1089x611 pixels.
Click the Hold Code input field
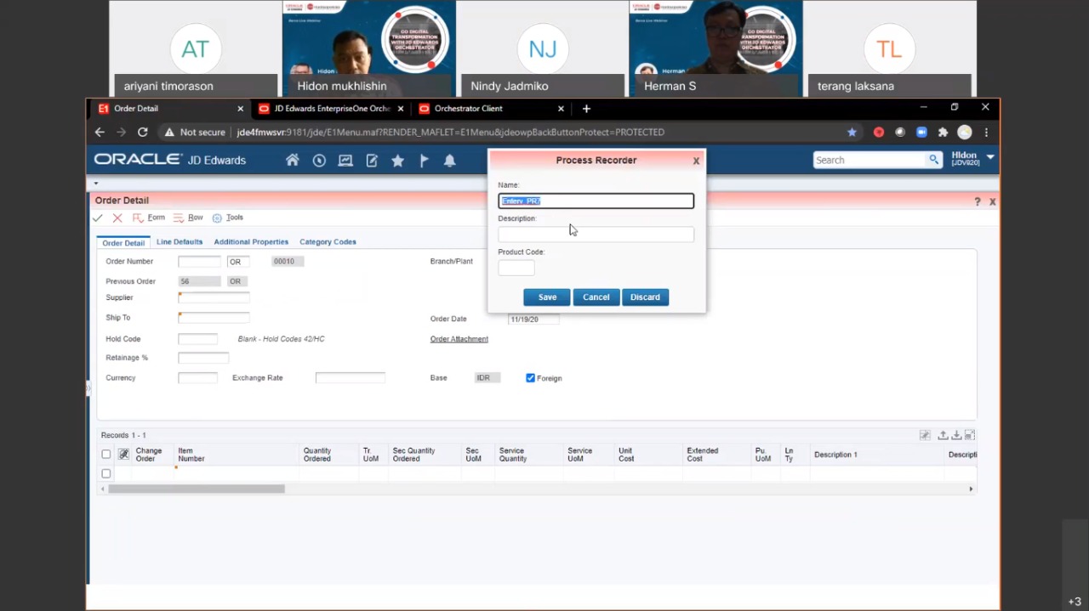point(197,339)
